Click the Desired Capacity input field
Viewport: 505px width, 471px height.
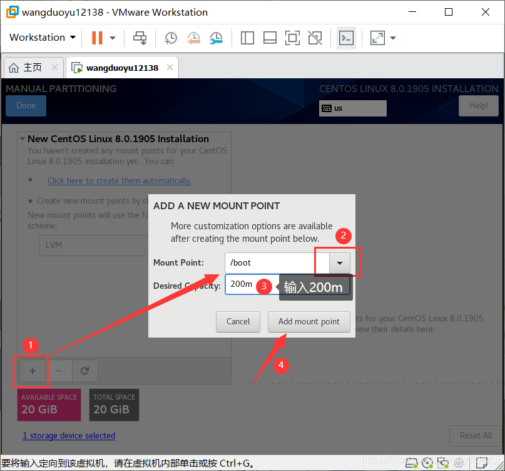[287, 284]
